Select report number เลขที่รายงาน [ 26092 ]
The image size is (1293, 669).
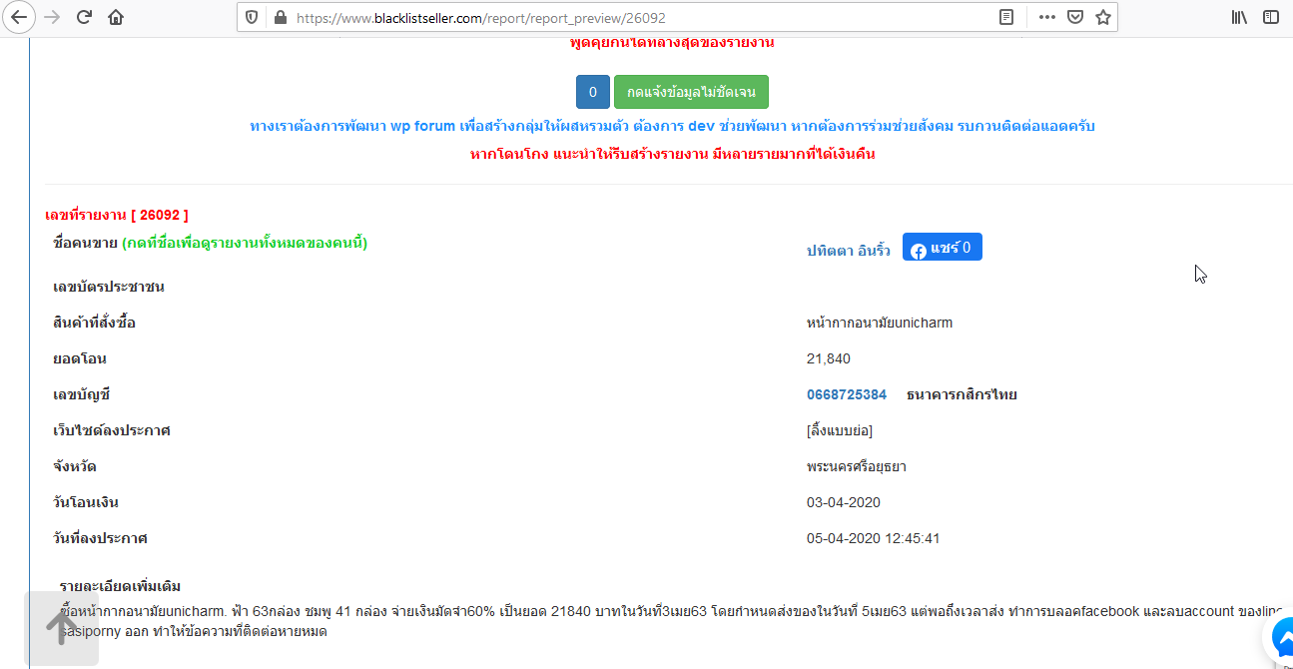tap(117, 215)
